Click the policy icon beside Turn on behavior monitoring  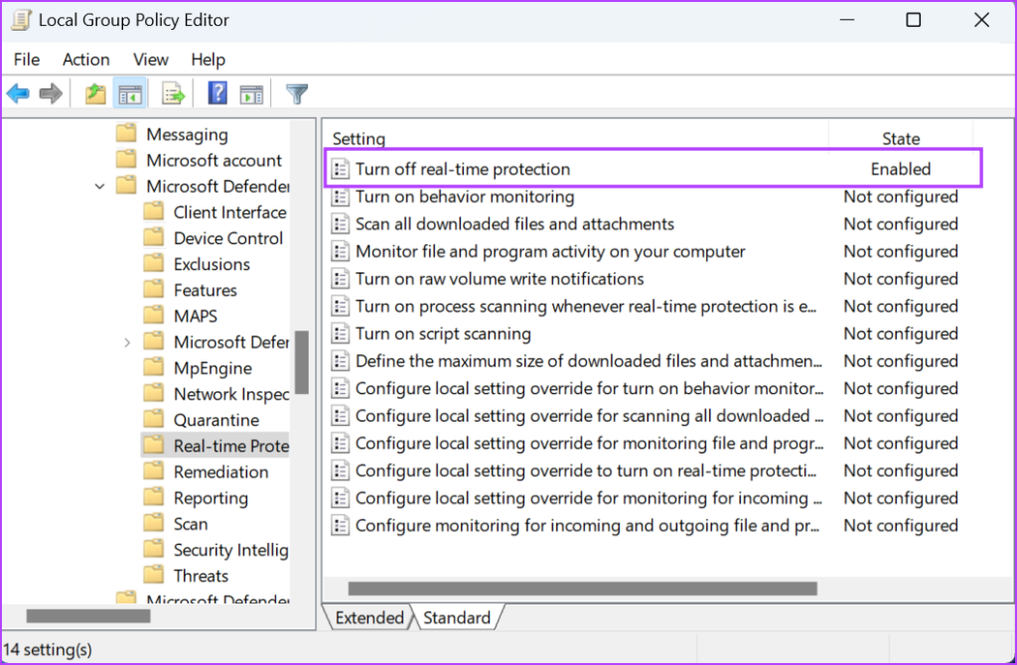[340, 197]
